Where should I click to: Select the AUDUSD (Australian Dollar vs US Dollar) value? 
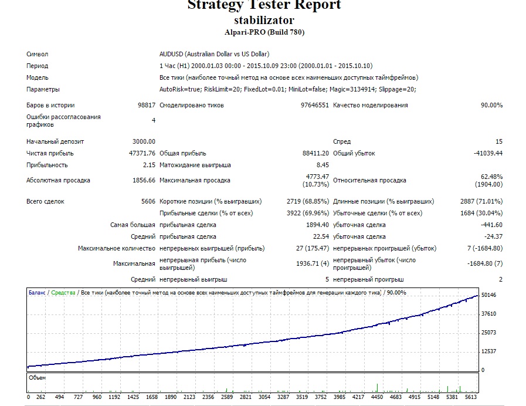pyautogui.click(x=215, y=54)
